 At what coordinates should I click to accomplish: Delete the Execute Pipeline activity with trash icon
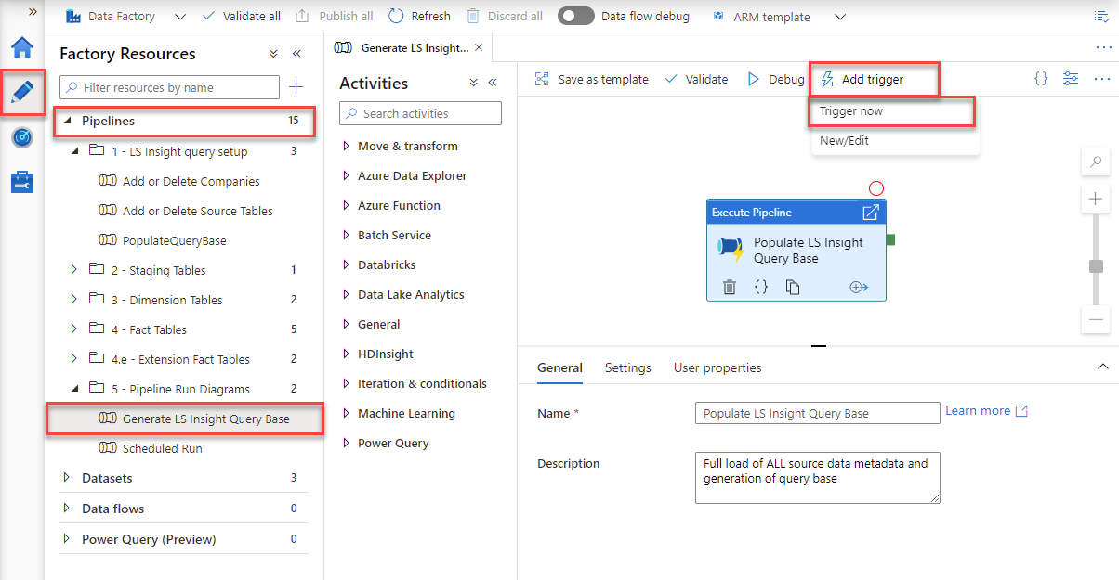730,287
